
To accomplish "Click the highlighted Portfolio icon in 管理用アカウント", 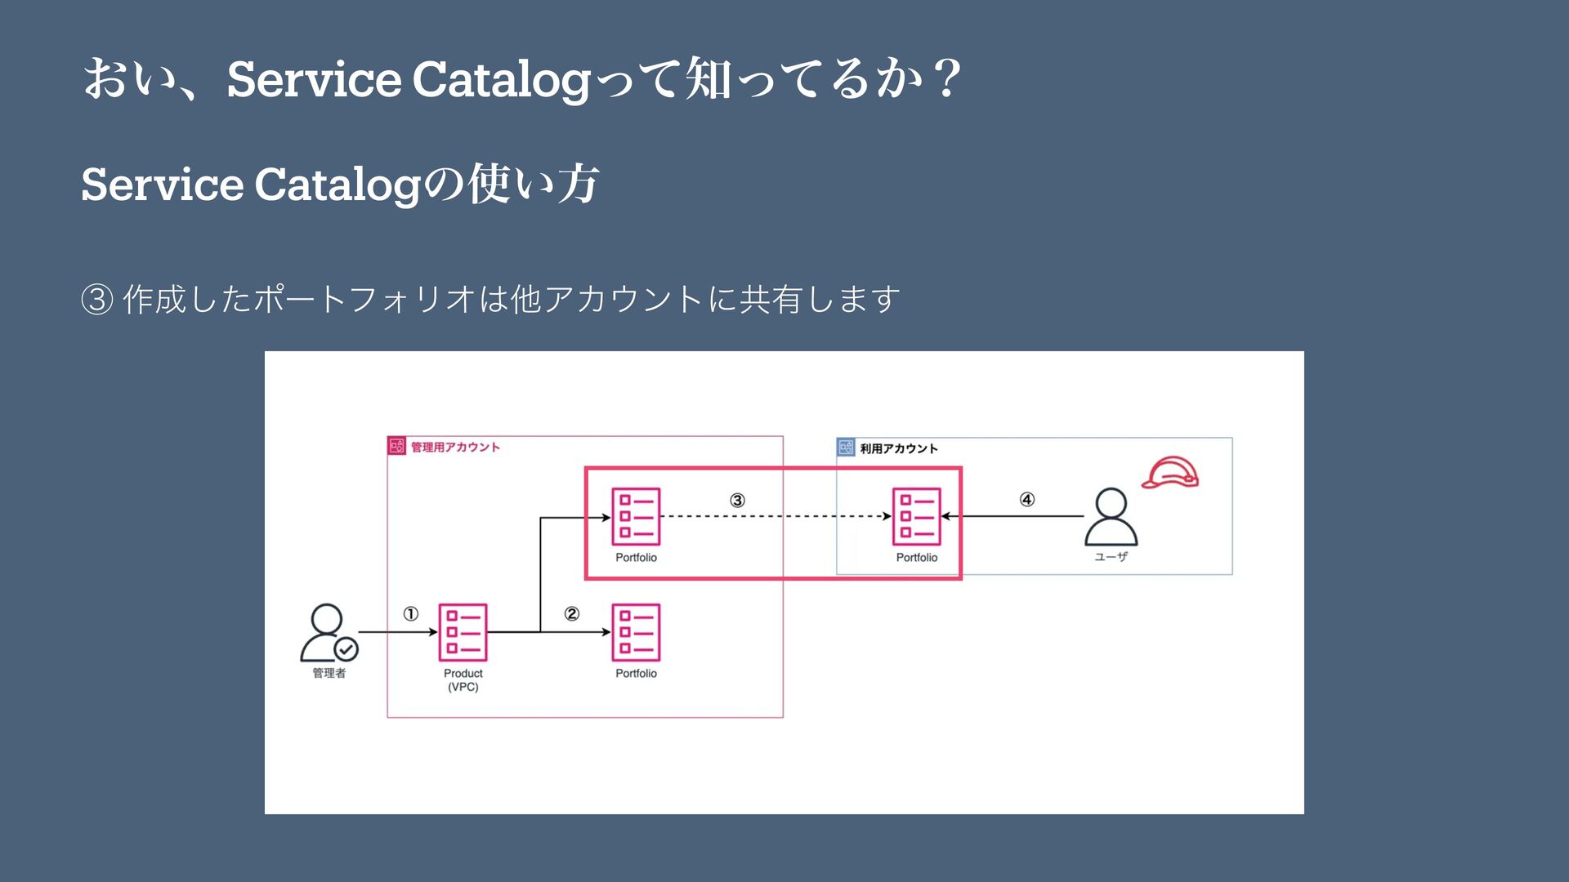I will pyautogui.click(x=636, y=516).
